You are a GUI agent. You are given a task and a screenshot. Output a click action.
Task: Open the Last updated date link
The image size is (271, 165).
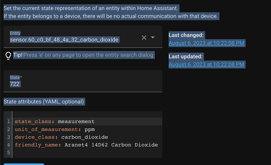pyautogui.click(x=207, y=64)
